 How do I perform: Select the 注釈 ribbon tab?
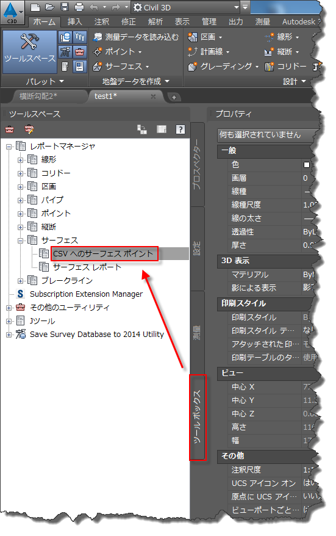pyautogui.click(x=102, y=21)
